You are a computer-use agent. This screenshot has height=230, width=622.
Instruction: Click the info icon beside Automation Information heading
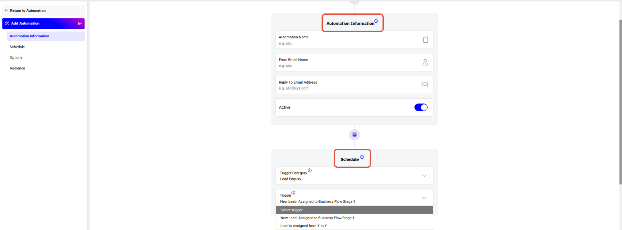376,21
